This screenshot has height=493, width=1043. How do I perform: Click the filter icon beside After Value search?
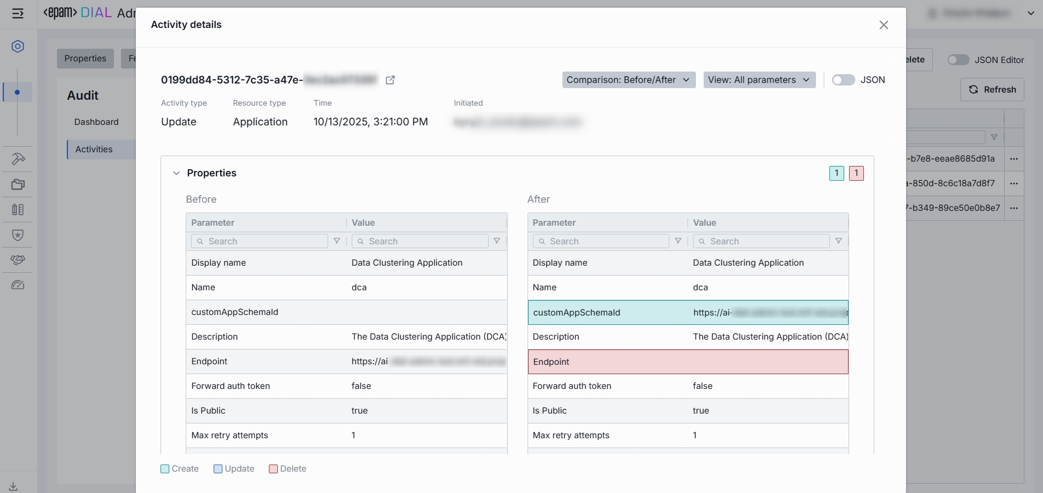tap(838, 241)
